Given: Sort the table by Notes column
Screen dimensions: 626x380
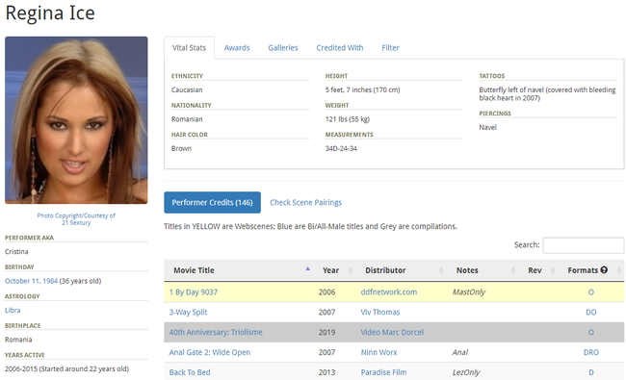Looking at the screenshot, I should click(x=467, y=270).
